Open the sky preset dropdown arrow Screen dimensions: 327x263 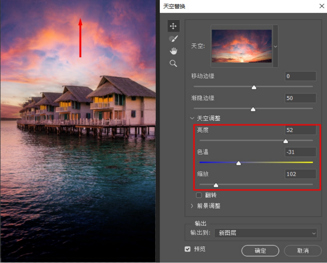click(275, 46)
